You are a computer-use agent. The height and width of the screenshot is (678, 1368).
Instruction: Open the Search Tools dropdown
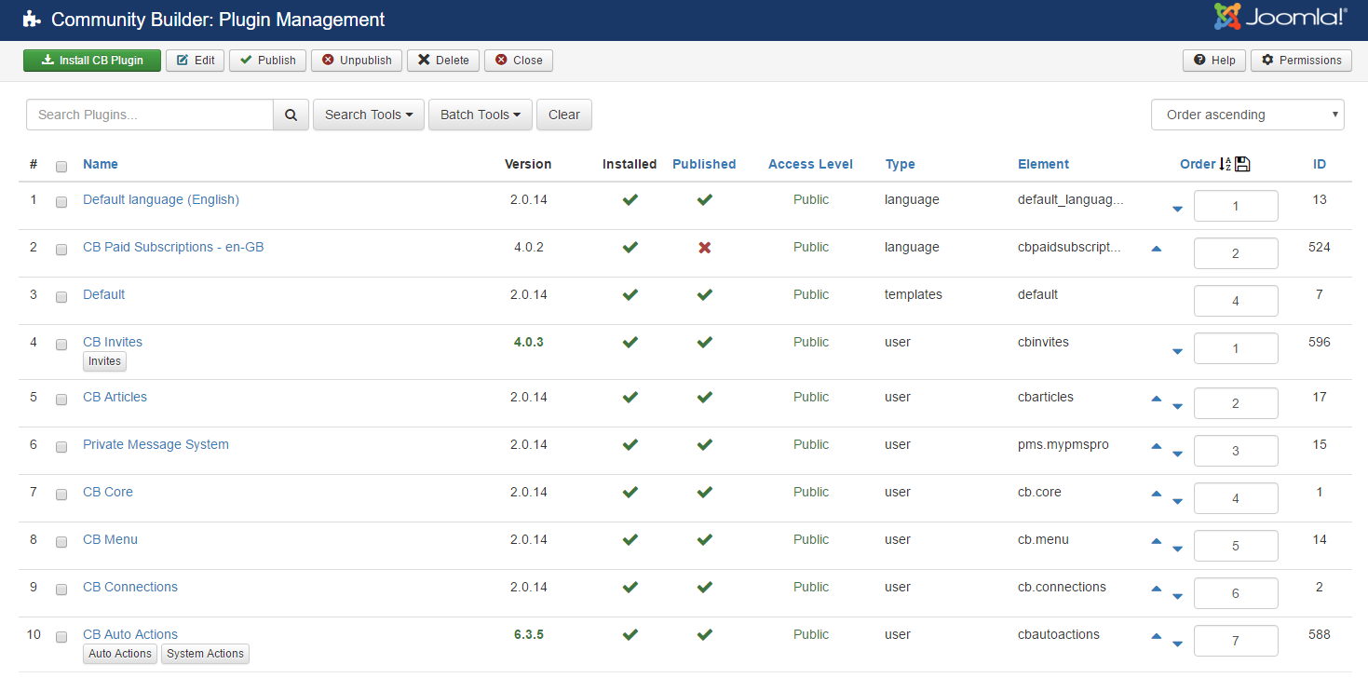point(369,115)
